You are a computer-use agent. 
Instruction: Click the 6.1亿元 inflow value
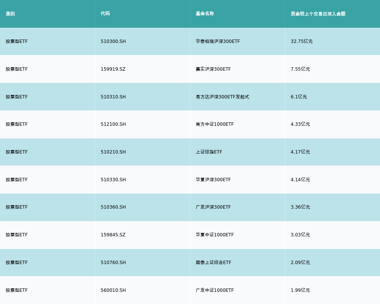pyautogui.click(x=299, y=97)
